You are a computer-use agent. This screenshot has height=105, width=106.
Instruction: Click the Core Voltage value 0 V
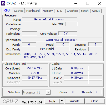coord(68,33)
